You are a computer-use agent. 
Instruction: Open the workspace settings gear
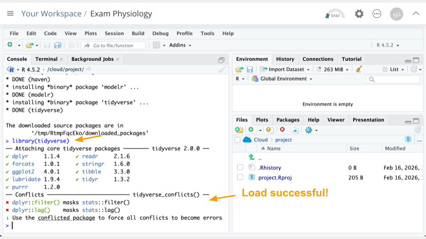point(359,14)
